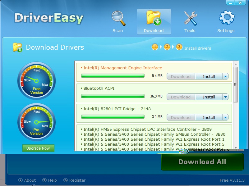Click the DriverEasy logo
249x186 pixels.
point(49,18)
